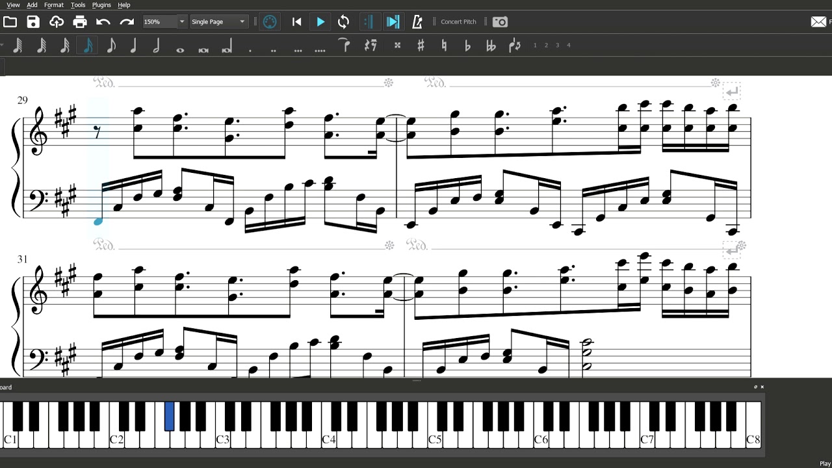Screen dimensions: 832x468
Task: Add a tie to the note
Action: (344, 45)
